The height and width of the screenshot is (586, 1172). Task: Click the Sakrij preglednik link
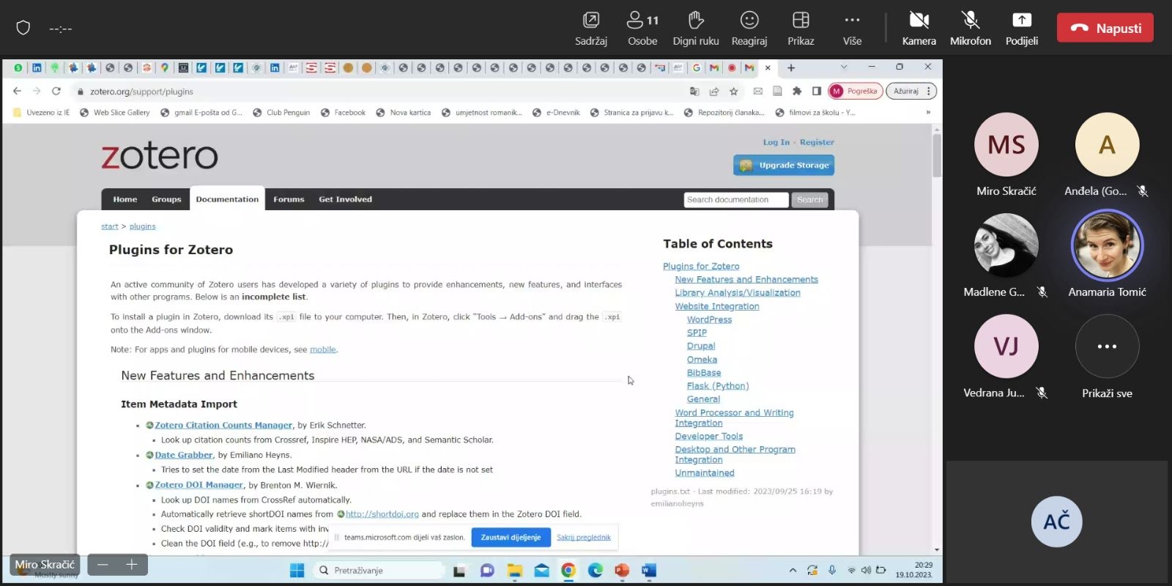[584, 537]
